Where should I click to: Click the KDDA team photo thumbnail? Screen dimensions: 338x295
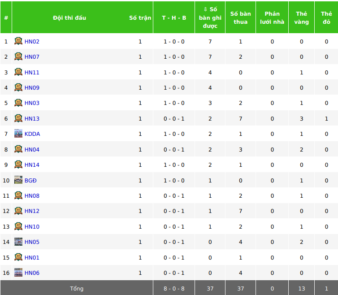click(x=18, y=134)
